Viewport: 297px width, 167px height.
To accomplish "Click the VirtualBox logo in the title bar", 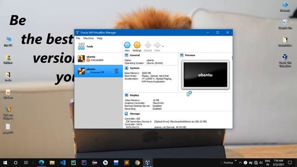I will pyautogui.click(x=77, y=32).
